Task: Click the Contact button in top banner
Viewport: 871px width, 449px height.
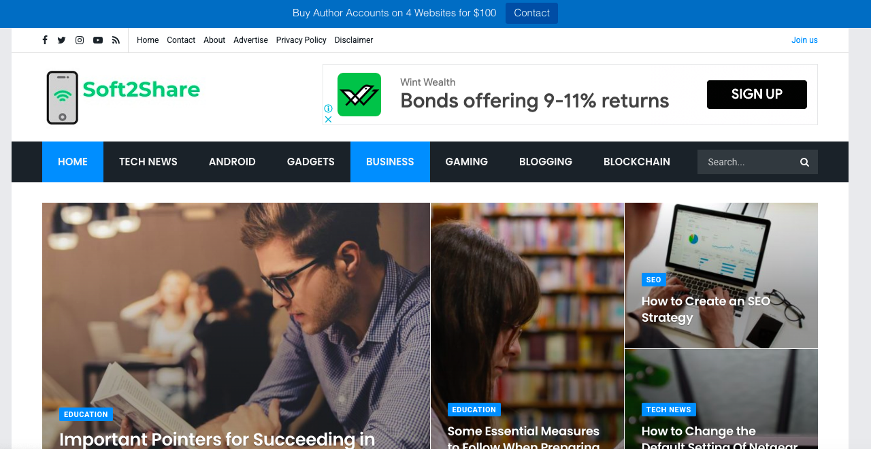Action: 531,13
